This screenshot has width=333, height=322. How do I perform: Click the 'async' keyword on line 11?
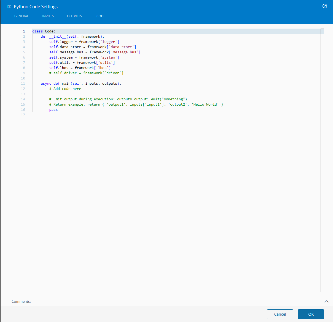(46, 83)
